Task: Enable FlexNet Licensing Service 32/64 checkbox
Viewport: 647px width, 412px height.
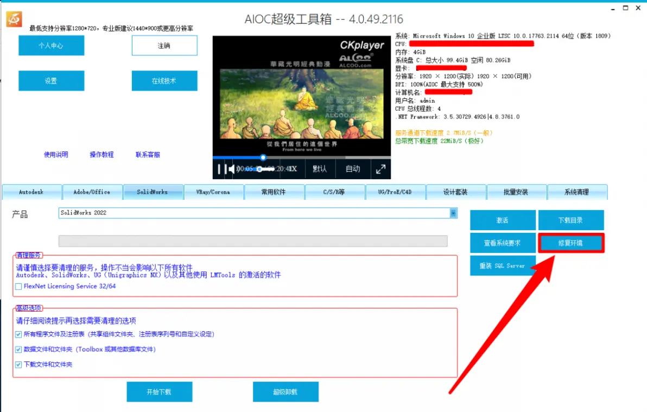Action: 18,287
